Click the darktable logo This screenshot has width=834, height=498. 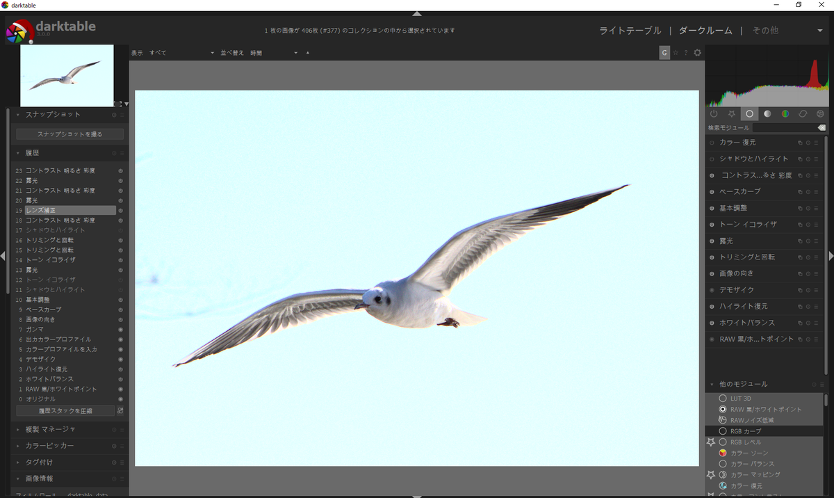click(19, 31)
